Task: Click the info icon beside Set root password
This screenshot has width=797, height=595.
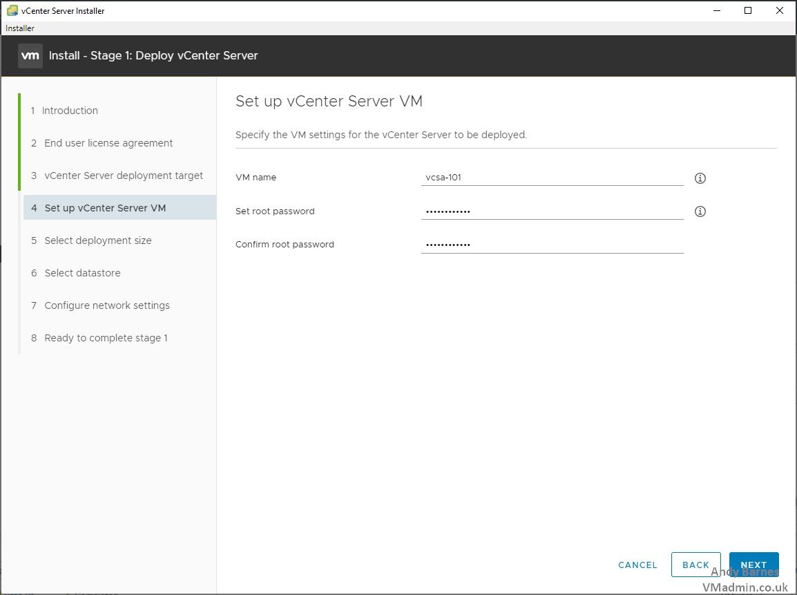Action: tap(700, 211)
